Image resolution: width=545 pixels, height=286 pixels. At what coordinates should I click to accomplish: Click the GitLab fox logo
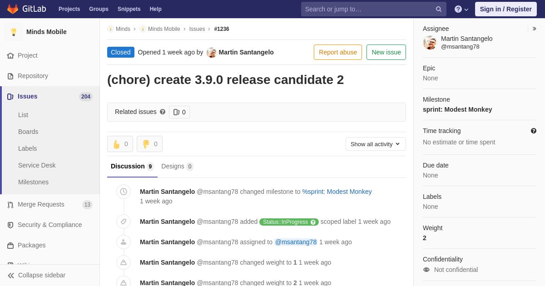[x=13, y=9]
